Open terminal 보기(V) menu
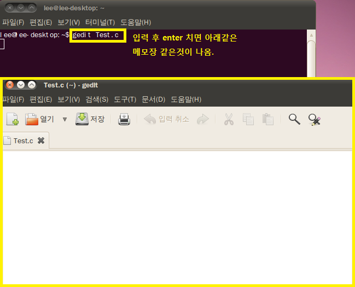 click(68, 22)
